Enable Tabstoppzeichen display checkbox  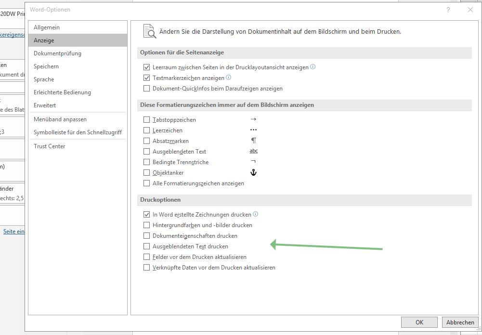click(x=147, y=120)
